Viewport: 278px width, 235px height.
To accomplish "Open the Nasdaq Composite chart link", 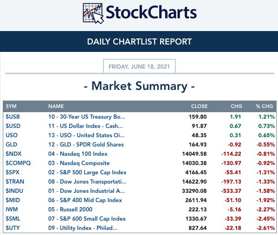I will pos(79,163).
